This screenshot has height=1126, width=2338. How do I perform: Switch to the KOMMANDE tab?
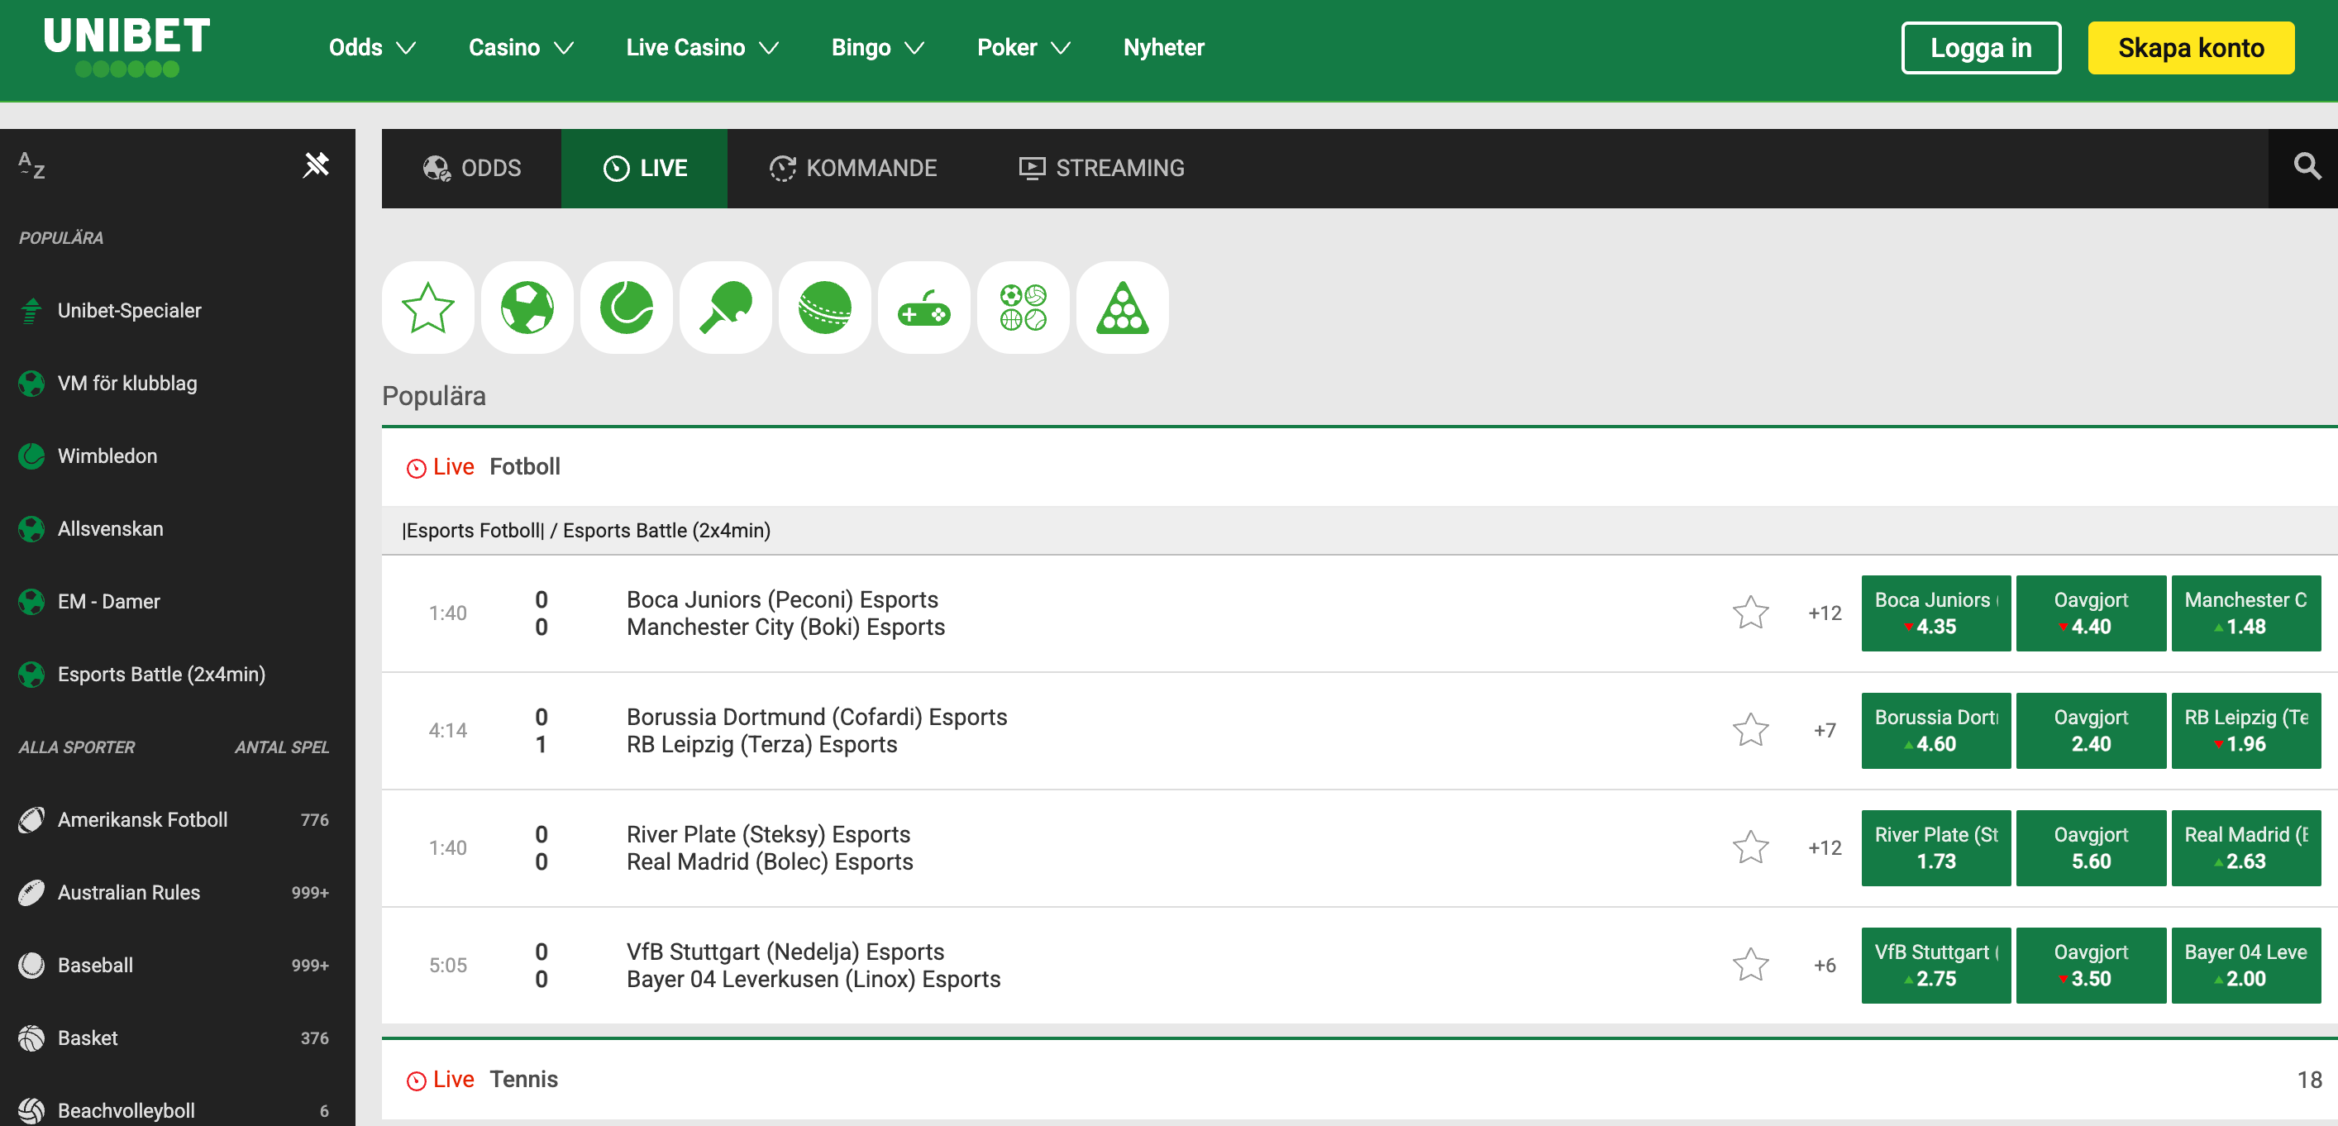click(853, 169)
